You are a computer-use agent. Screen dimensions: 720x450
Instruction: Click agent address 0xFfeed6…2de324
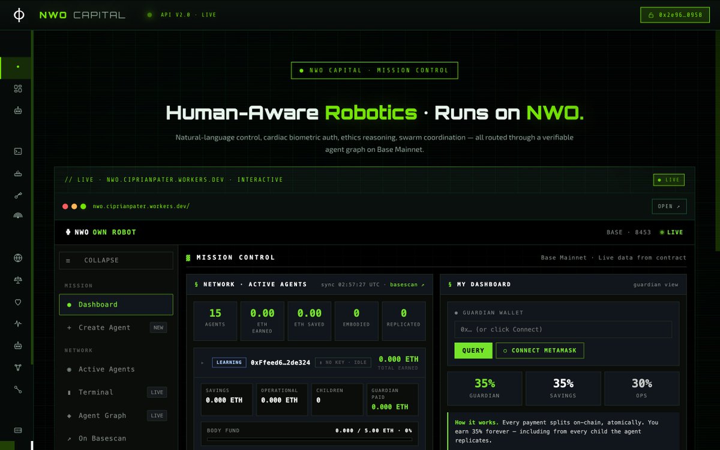pyautogui.click(x=281, y=362)
